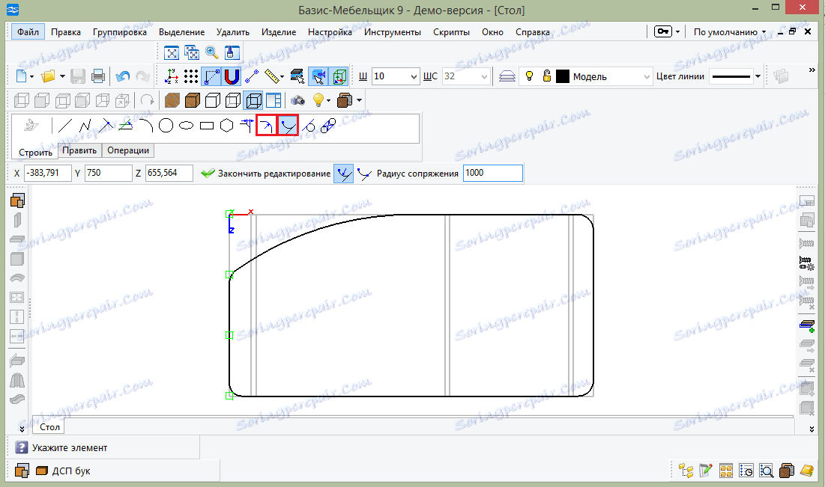Open the Изделие menu
The width and height of the screenshot is (825, 487).
click(x=278, y=32)
